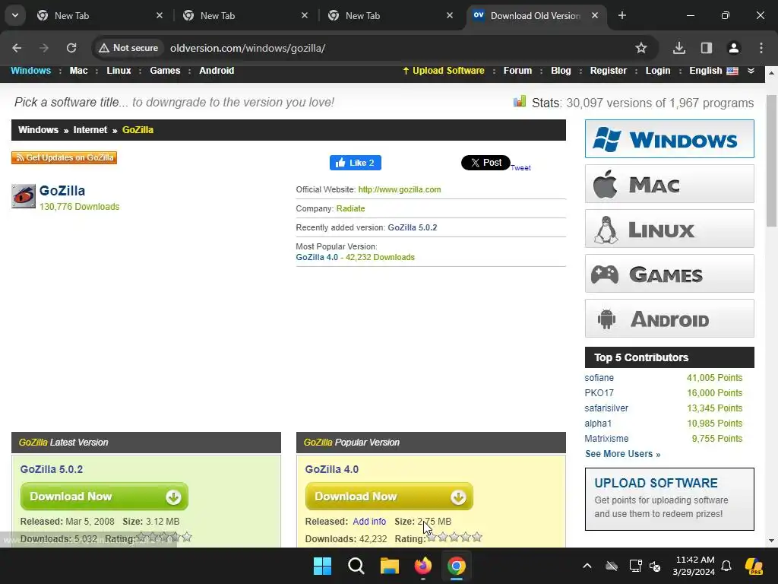Expand the tab search chevron

click(15, 15)
